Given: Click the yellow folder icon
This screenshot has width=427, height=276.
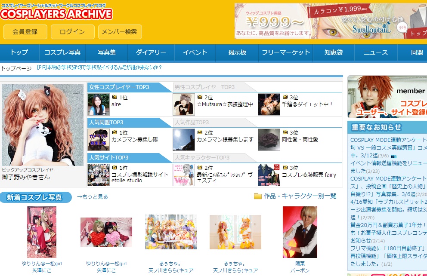Looking at the screenshot, I should click(x=257, y=196).
